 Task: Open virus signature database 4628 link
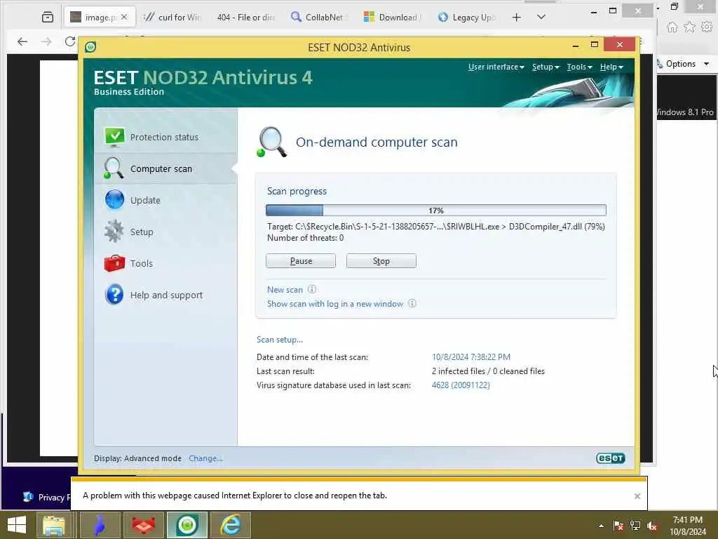pyautogui.click(x=461, y=385)
